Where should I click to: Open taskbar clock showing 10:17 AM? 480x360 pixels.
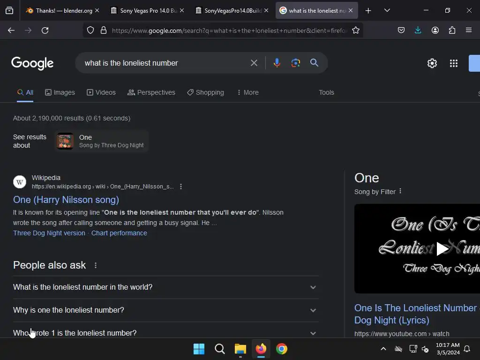point(448,349)
